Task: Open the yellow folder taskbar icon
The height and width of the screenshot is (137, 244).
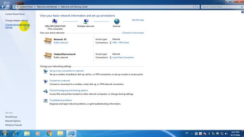Action: [x=60, y=134]
